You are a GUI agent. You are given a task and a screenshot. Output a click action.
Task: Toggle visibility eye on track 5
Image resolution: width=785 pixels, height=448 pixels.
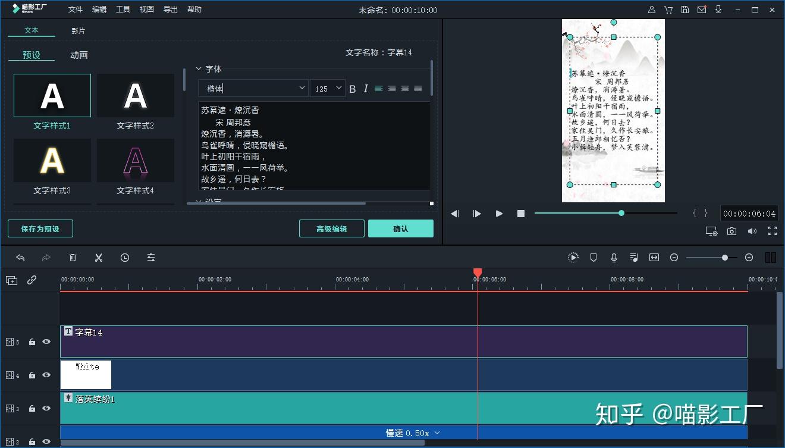pos(46,342)
